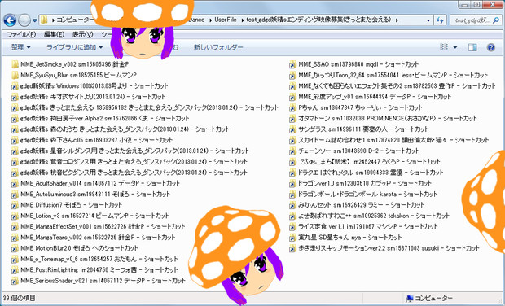This screenshot has width=505, height=306.
Task: Open the address bar history dropdown arrow
Action: [428, 20]
